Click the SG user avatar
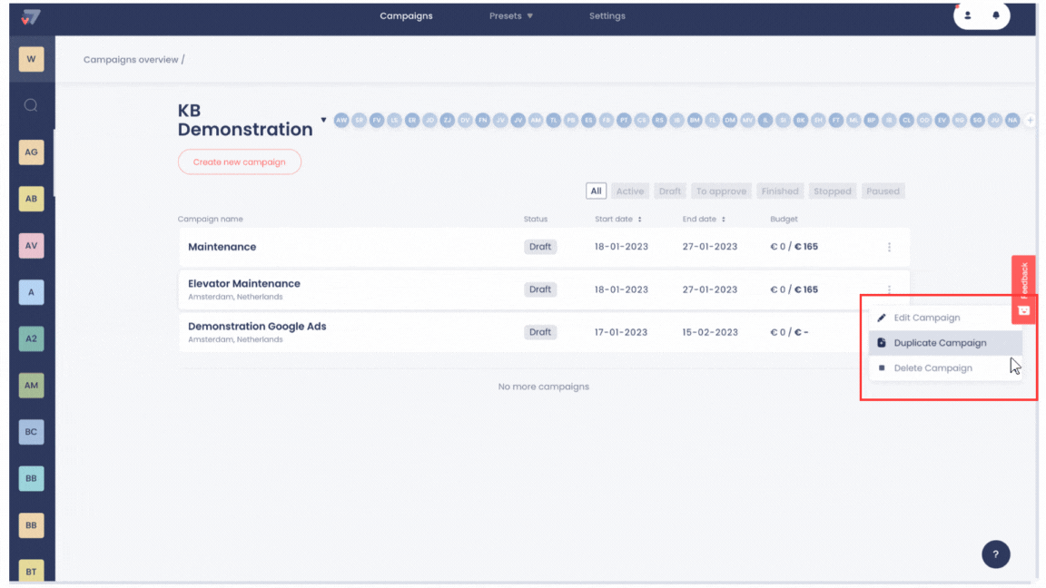The image size is (1046, 588). pyautogui.click(x=977, y=120)
